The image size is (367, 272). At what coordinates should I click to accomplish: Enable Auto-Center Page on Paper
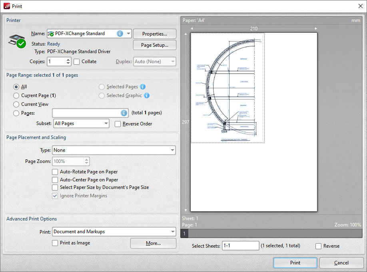coord(55,180)
